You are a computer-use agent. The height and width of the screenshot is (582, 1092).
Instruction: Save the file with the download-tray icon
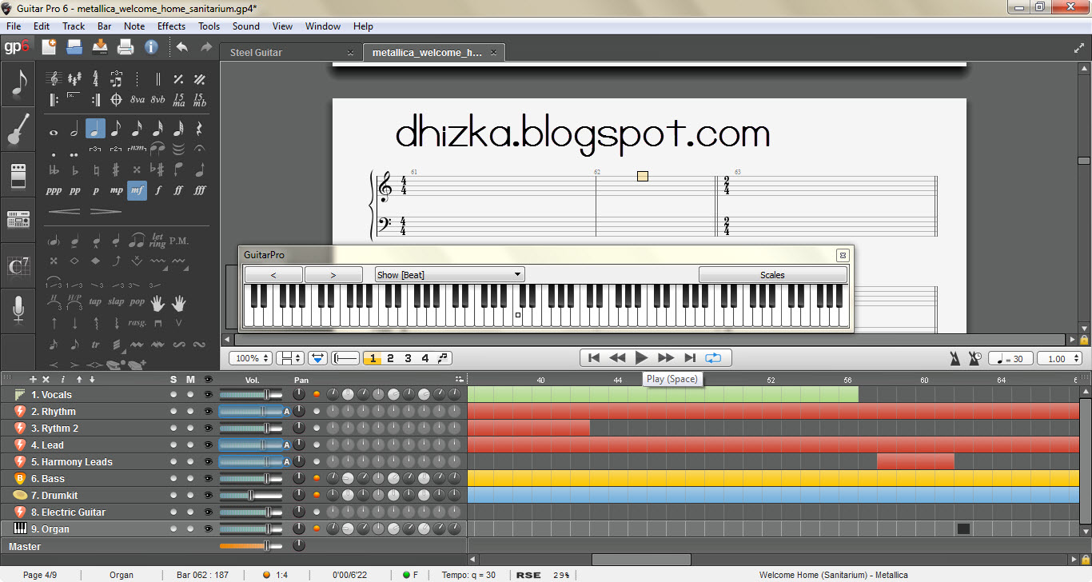point(100,47)
